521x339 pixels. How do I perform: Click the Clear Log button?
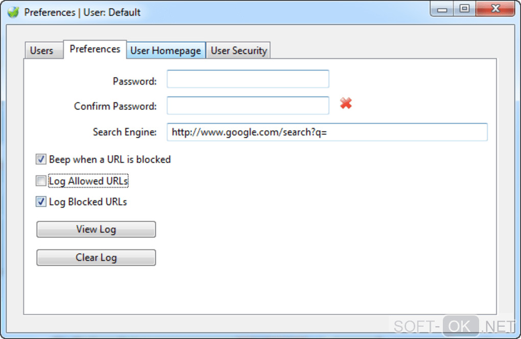96,258
